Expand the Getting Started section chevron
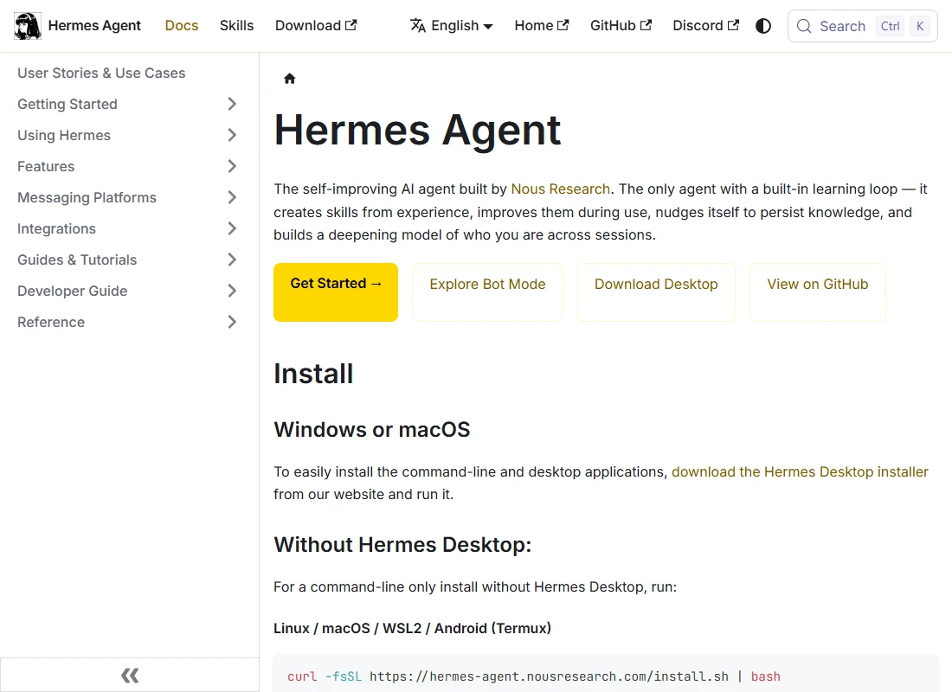The image size is (952, 692). [x=232, y=104]
